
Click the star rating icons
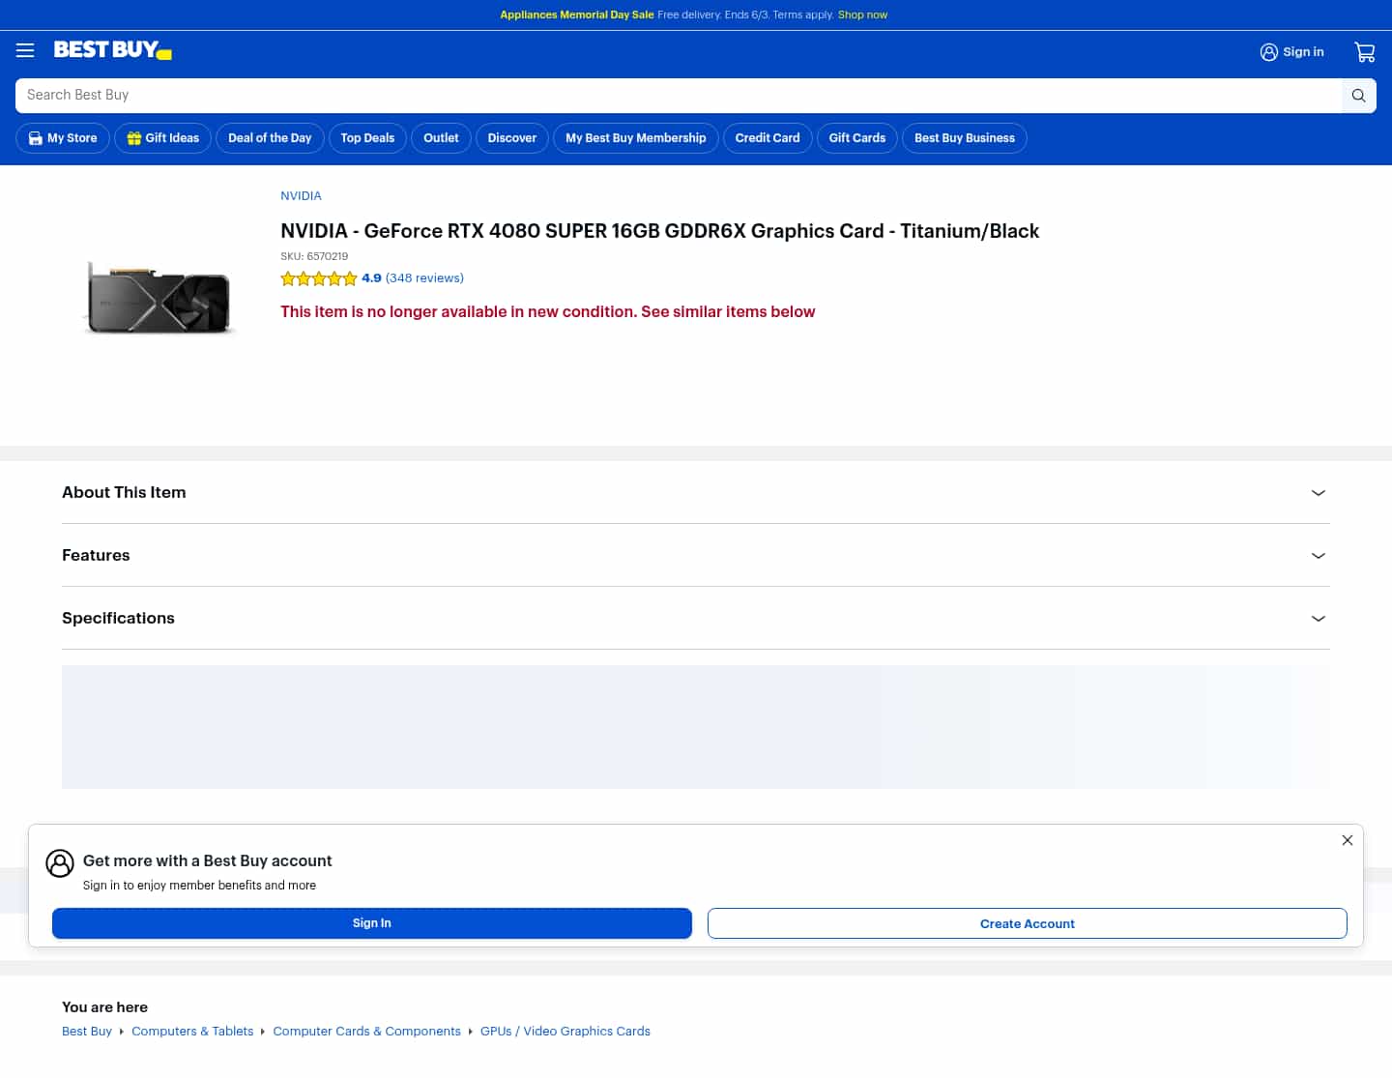(x=319, y=278)
